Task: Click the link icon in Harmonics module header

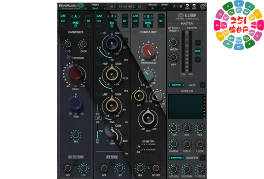Action: [x=63, y=21]
